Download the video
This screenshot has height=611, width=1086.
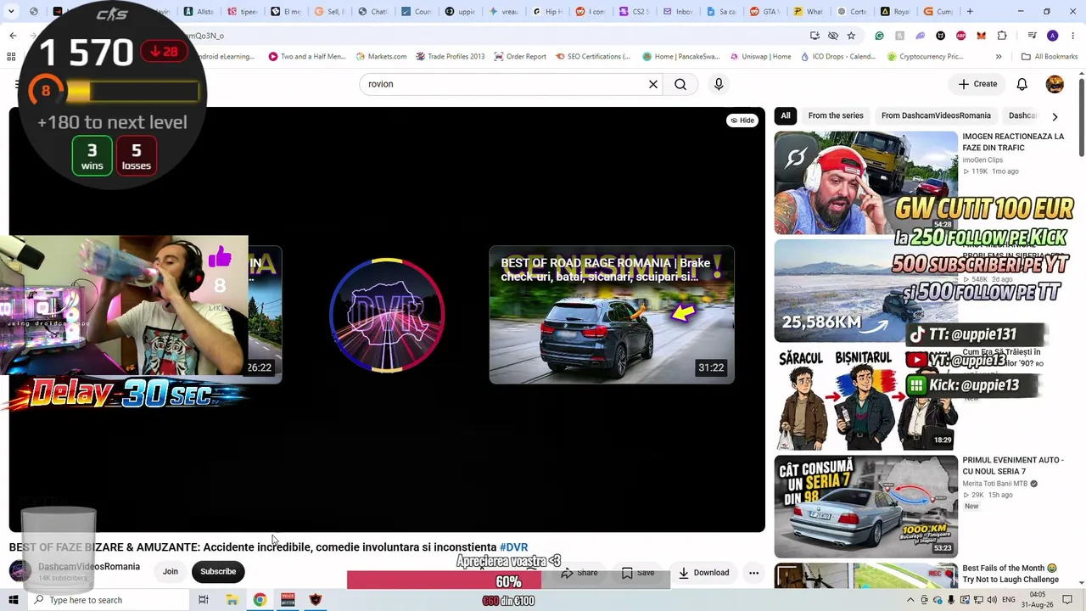click(703, 573)
